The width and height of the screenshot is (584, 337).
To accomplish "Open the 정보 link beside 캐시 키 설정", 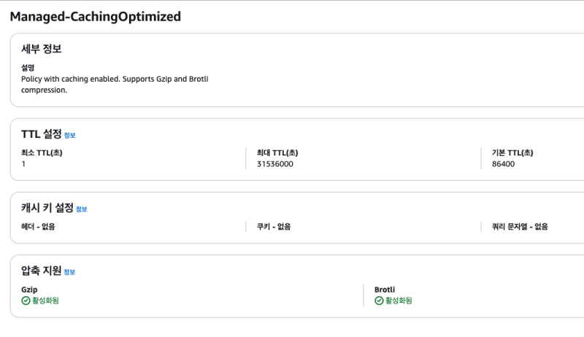I will pyautogui.click(x=81, y=209).
